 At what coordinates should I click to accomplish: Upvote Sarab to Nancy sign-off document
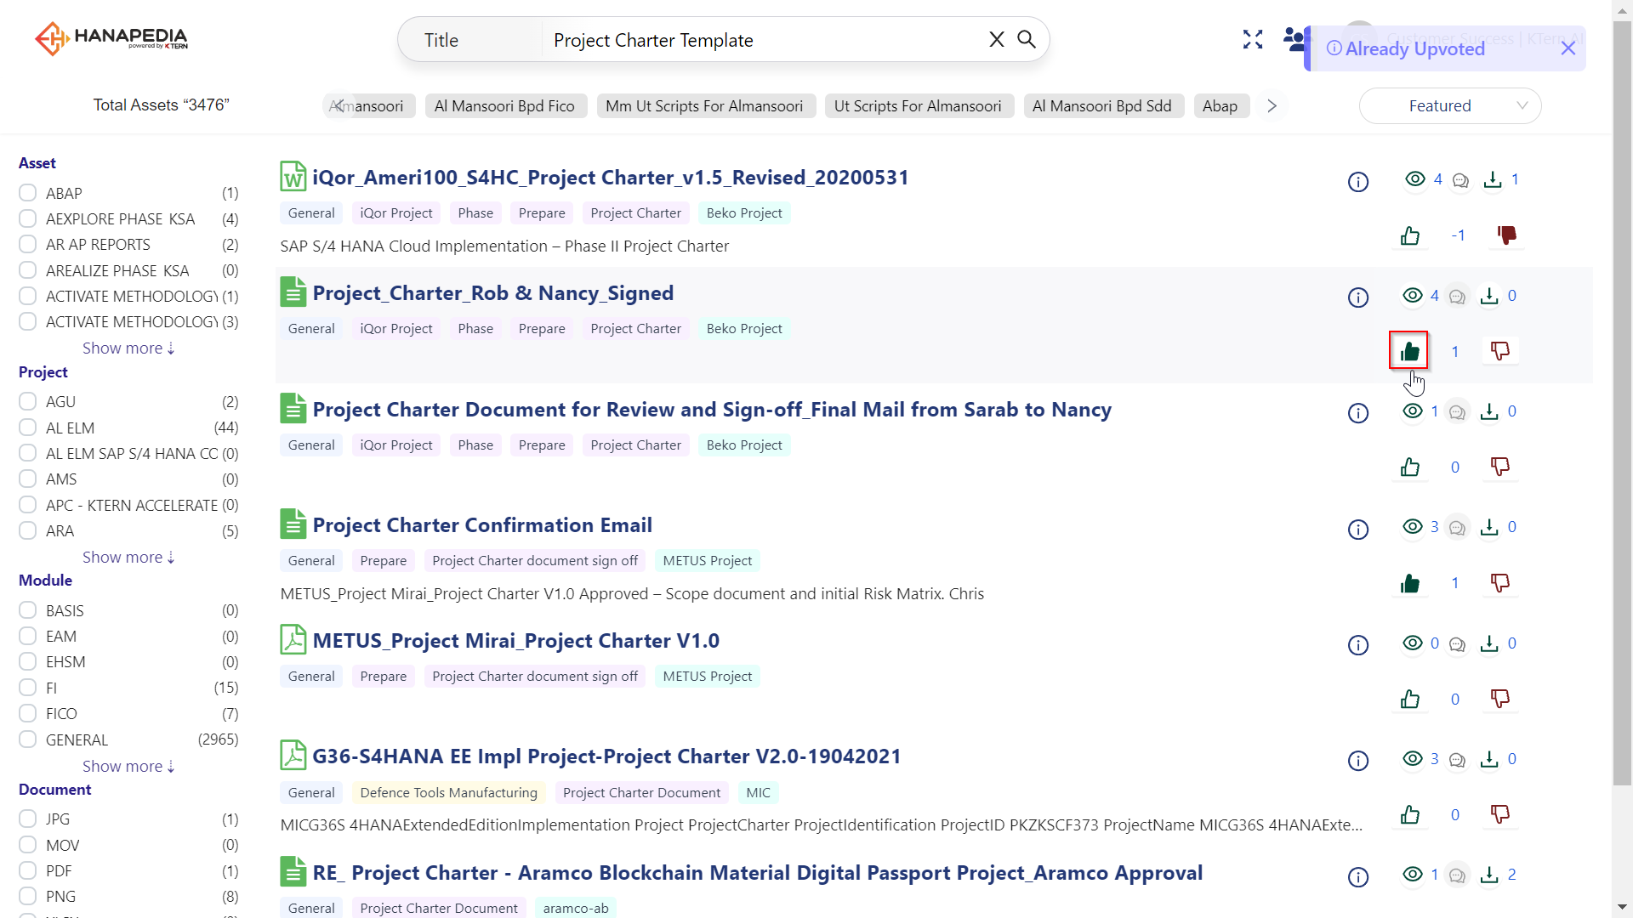[1410, 467]
